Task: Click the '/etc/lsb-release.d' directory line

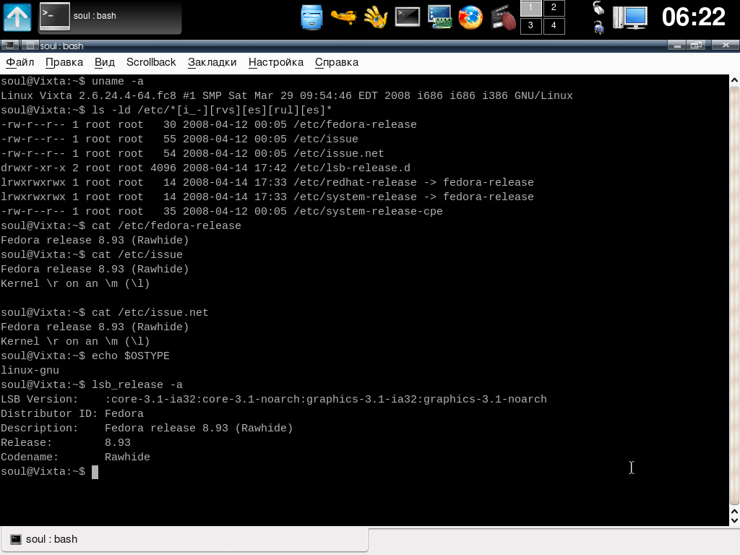Action: [x=205, y=168]
